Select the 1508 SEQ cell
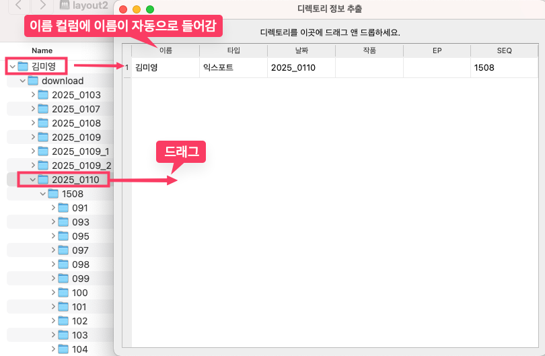 point(505,67)
